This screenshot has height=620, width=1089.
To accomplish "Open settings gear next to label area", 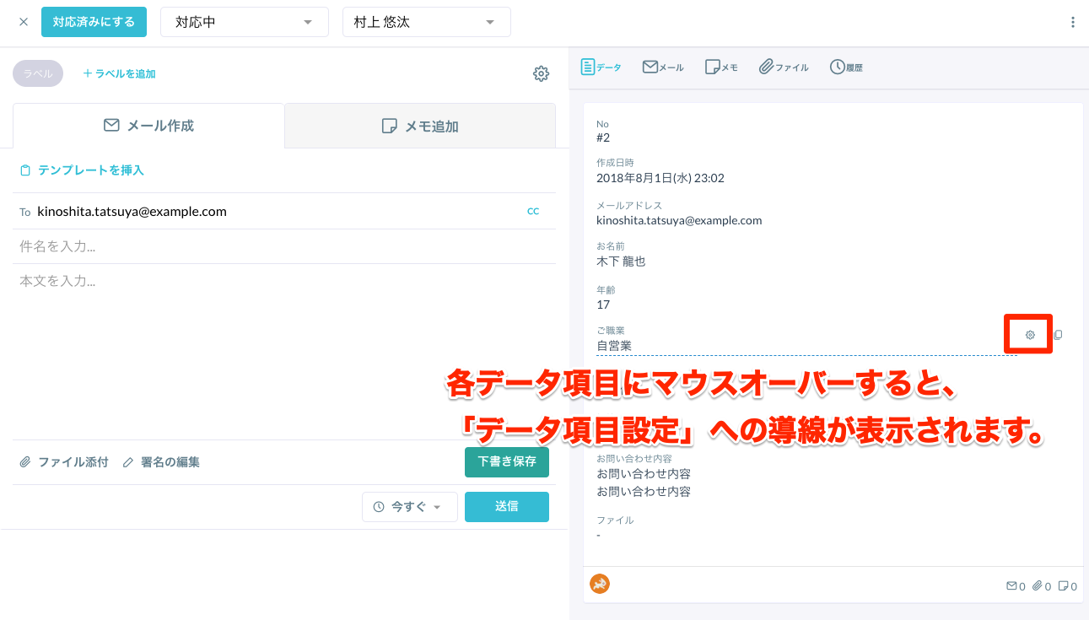I will tap(541, 74).
